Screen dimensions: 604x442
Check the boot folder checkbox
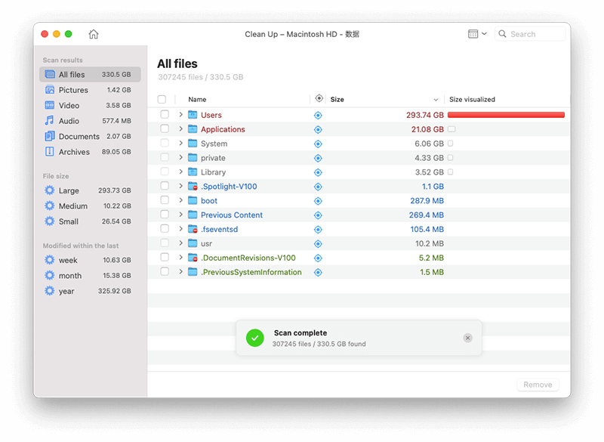(165, 200)
